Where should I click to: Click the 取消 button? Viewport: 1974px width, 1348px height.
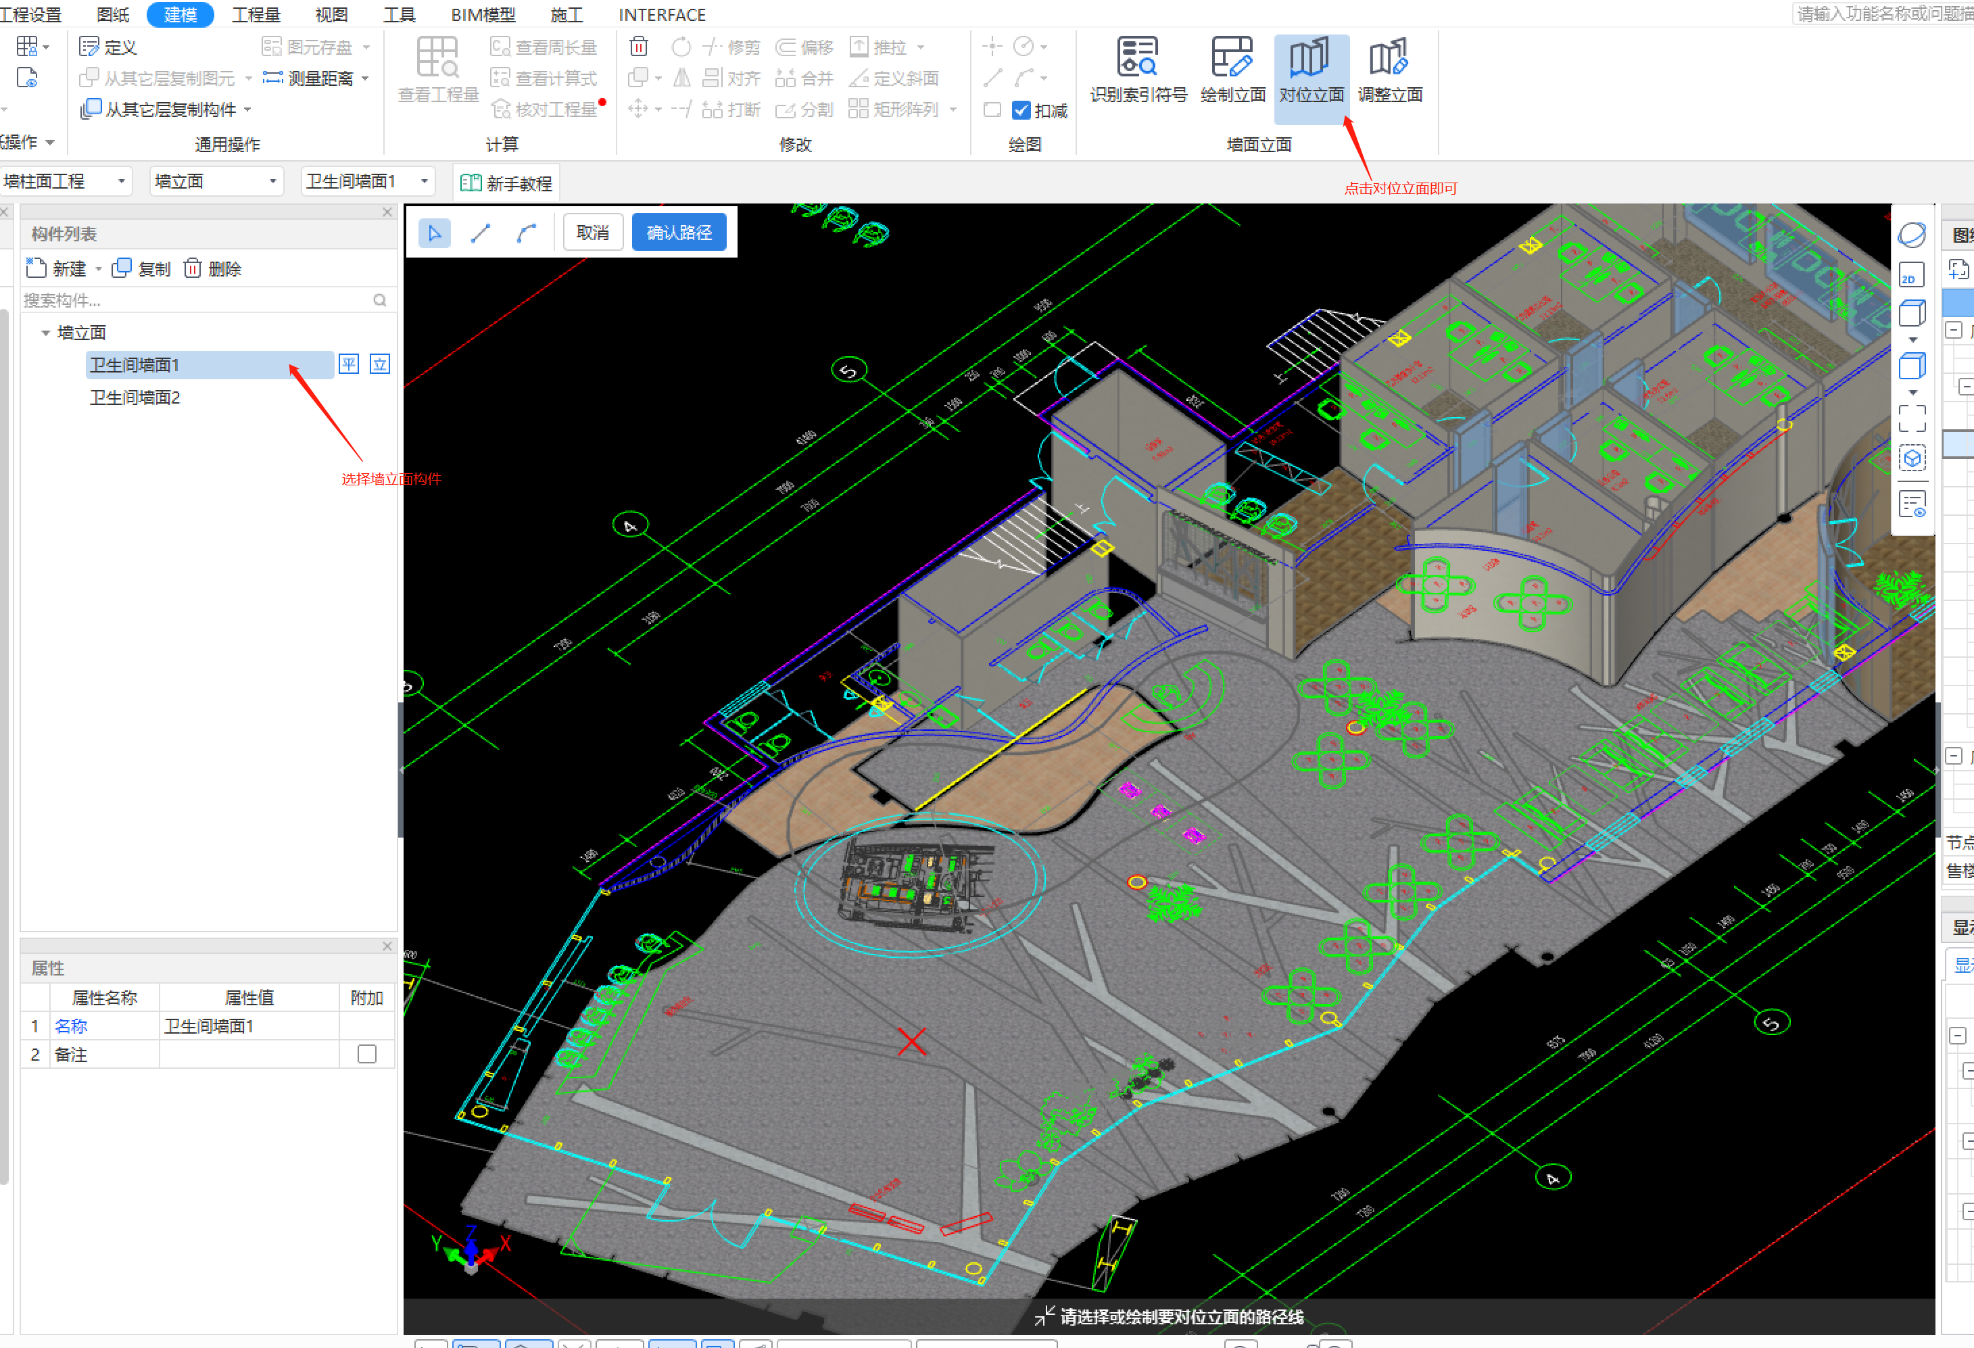(593, 233)
